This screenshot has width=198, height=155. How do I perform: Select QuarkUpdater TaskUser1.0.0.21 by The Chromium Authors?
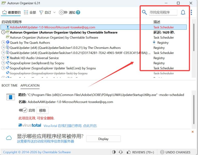[x=94, y=48]
